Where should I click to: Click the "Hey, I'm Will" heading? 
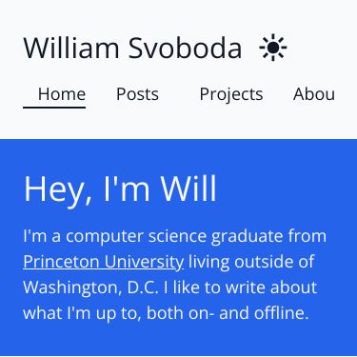pyautogui.click(x=120, y=189)
